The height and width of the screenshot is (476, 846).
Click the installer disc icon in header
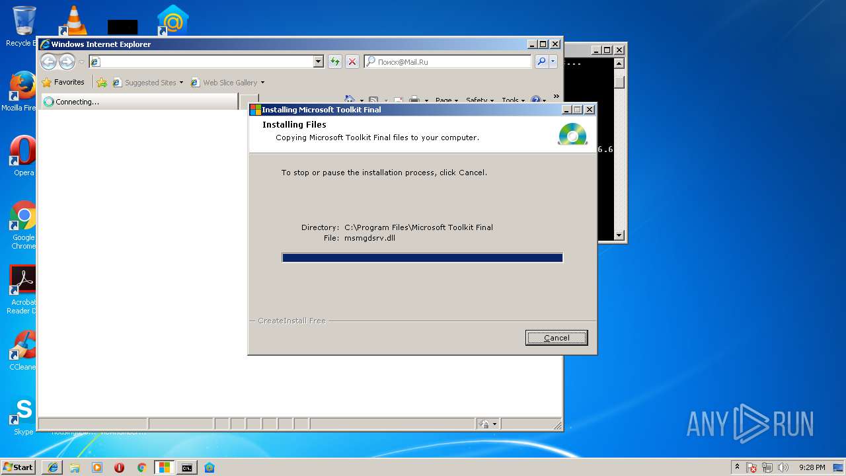coord(572,134)
